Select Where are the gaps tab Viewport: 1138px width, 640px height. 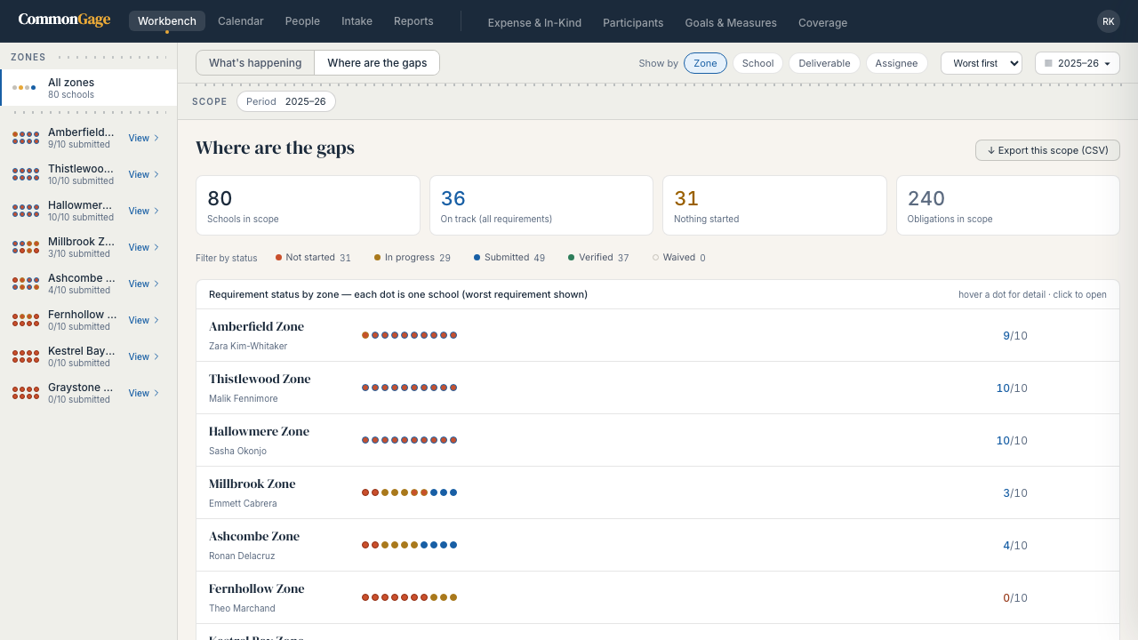(377, 63)
